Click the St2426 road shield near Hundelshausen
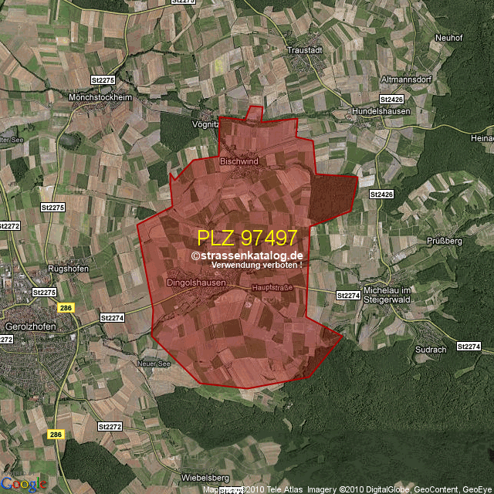 pyautogui.click(x=391, y=100)
